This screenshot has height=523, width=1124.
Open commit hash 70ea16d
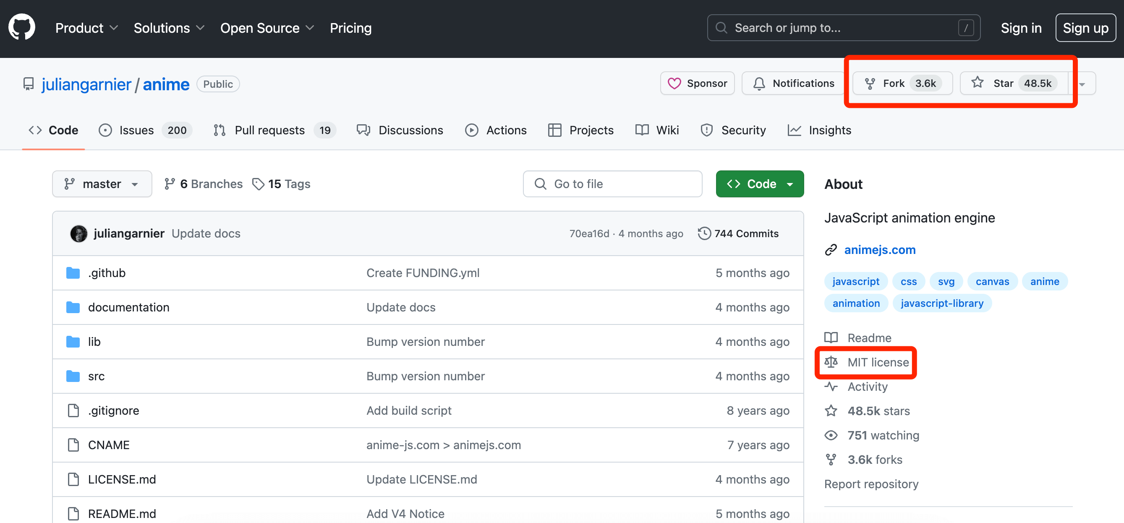coord(589,234)
